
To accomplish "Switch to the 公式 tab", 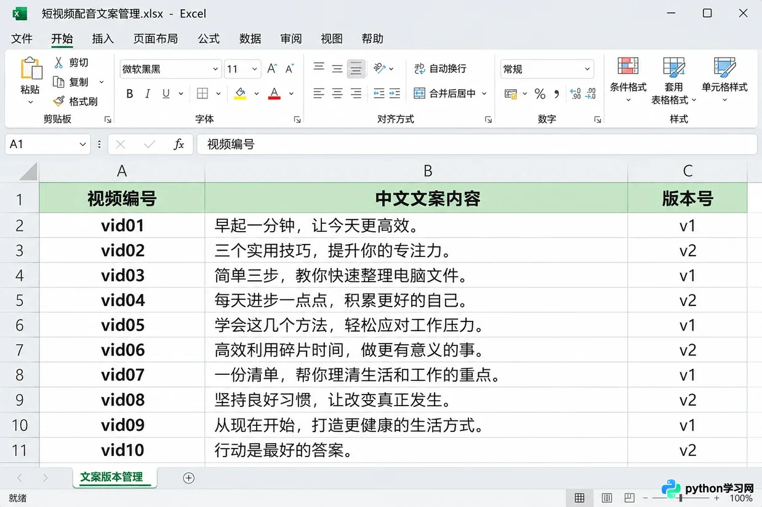I will click(x=209, y=39).
